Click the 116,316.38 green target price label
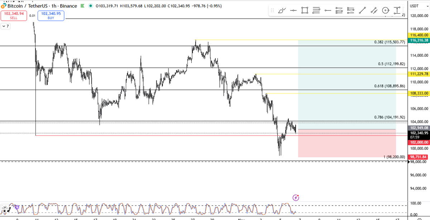 (419, 40)
